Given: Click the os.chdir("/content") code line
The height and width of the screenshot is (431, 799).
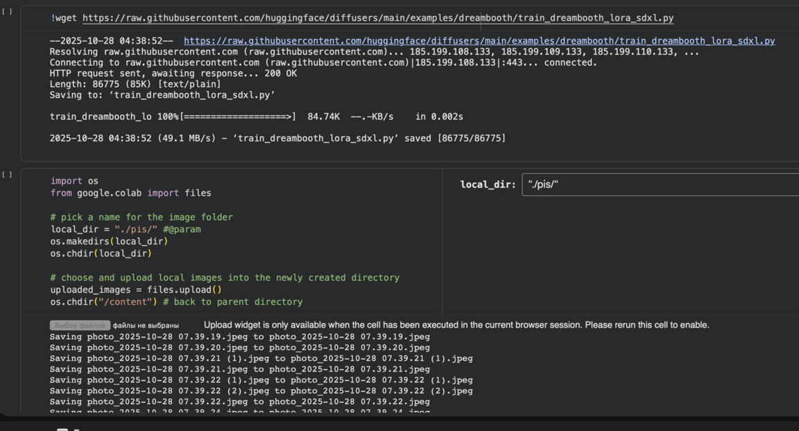Looking at the screenshot, I should coord(176,301).
